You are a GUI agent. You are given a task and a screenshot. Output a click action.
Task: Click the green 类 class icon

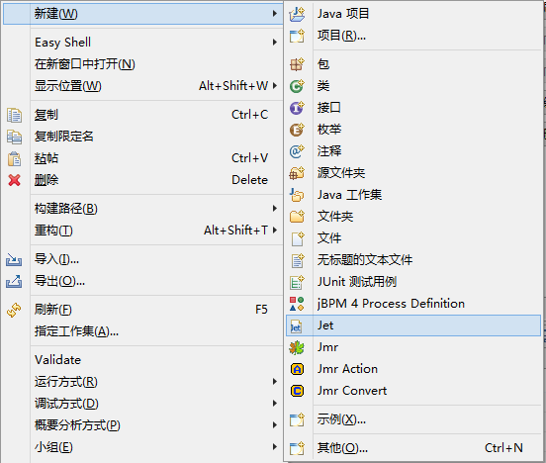coord(297,86)
